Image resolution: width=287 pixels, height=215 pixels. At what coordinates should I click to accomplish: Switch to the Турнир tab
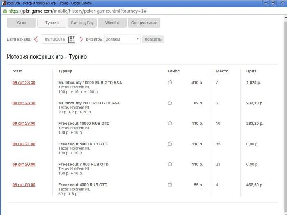pyautogui.click(x=52, y=23)
